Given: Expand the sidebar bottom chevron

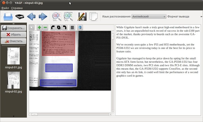Looking at the screenshot, I should (14, 116).
